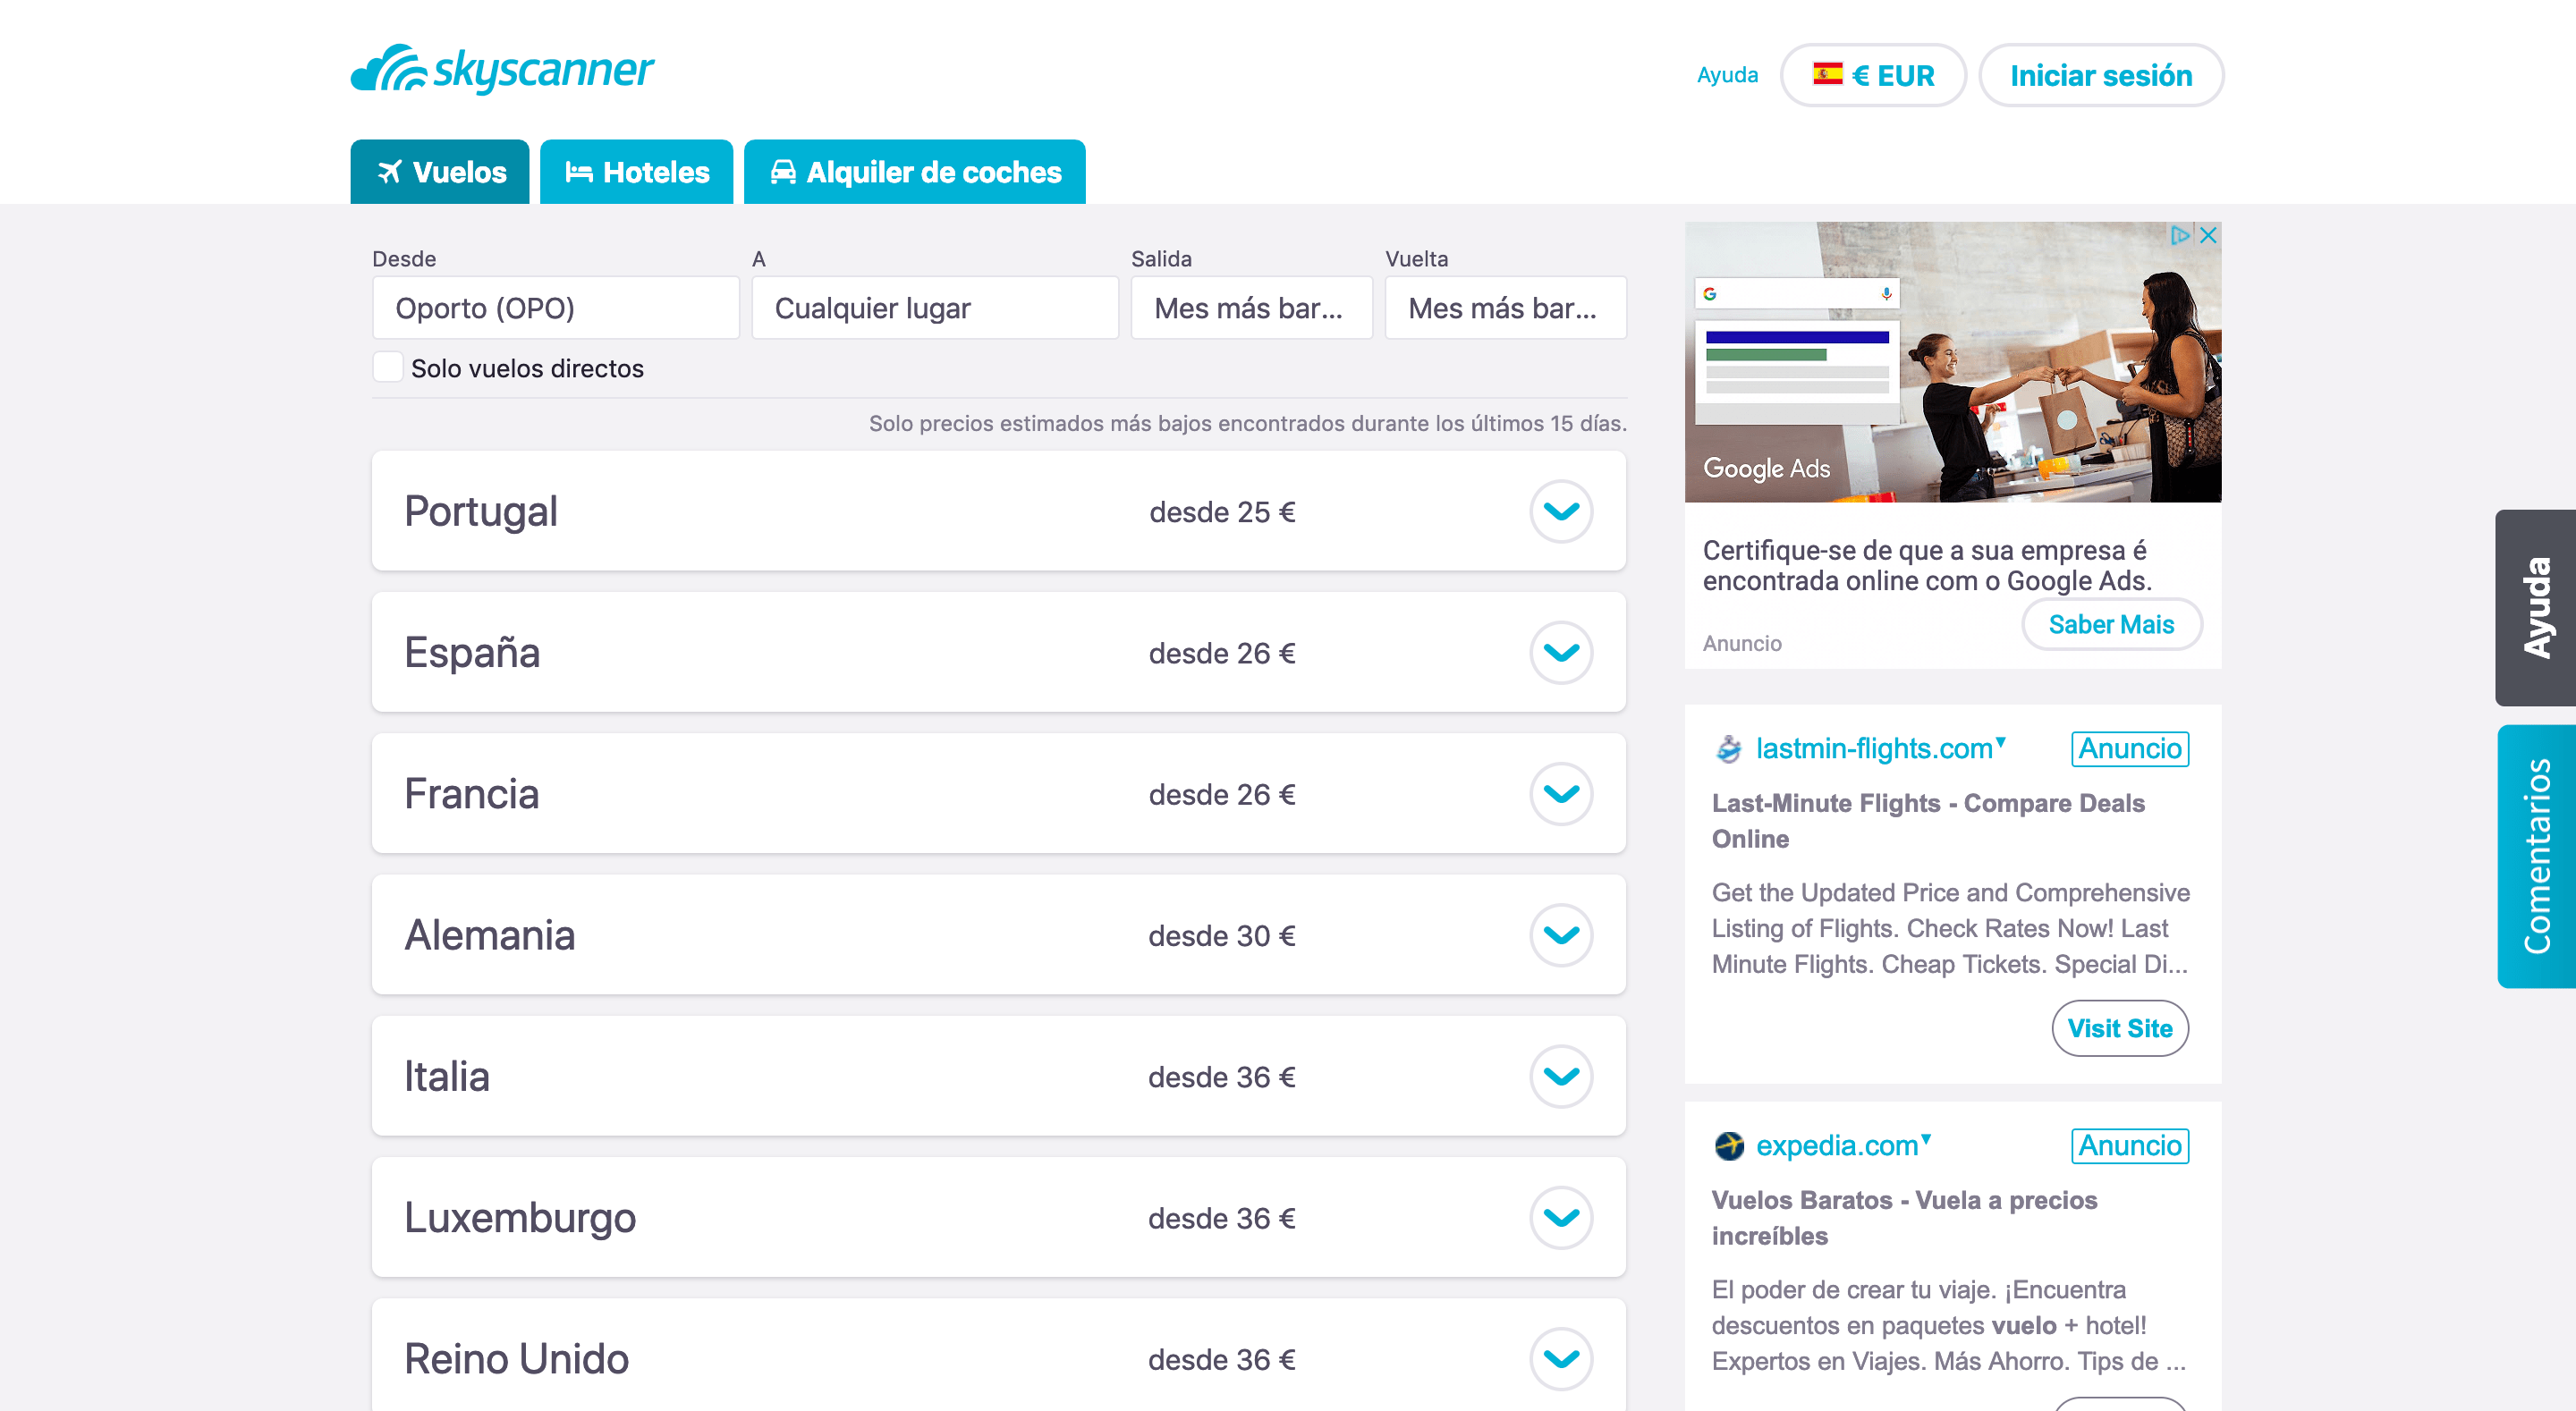Viewport: 2576px width, 1411px height.
Task: Enable Solo vuelos directos checkbox
Action: [388, 367]
